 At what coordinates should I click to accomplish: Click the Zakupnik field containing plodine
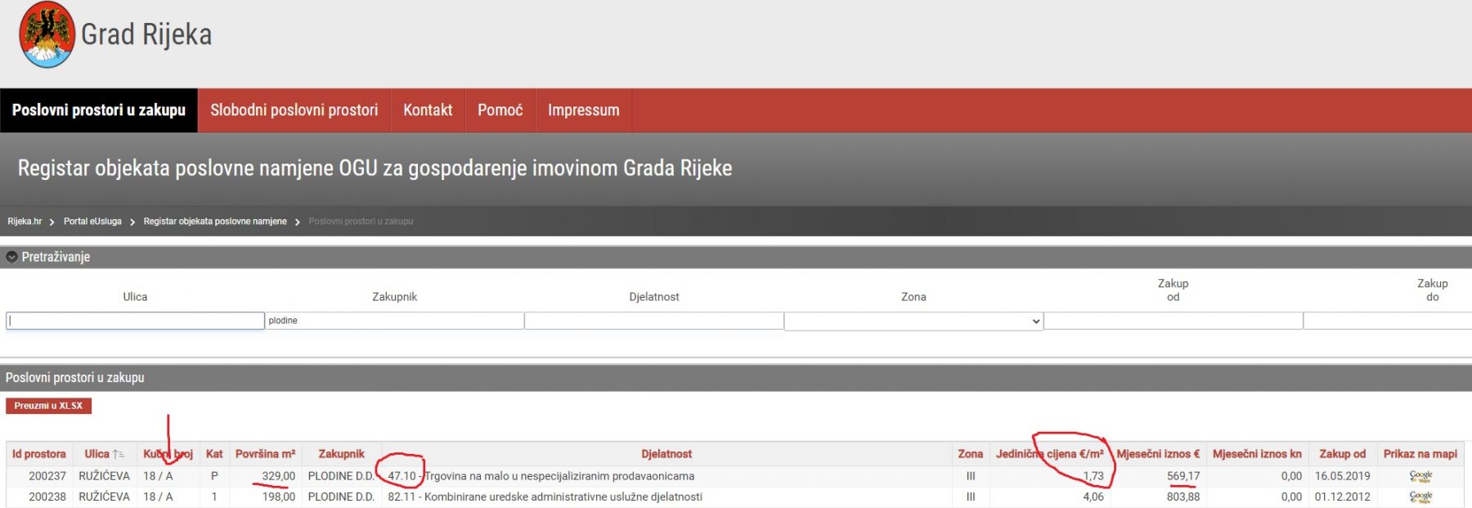[x=394, y=321]
